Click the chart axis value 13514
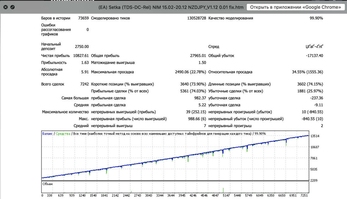This screenshot has height=199, width=347. tap(315, 136)
